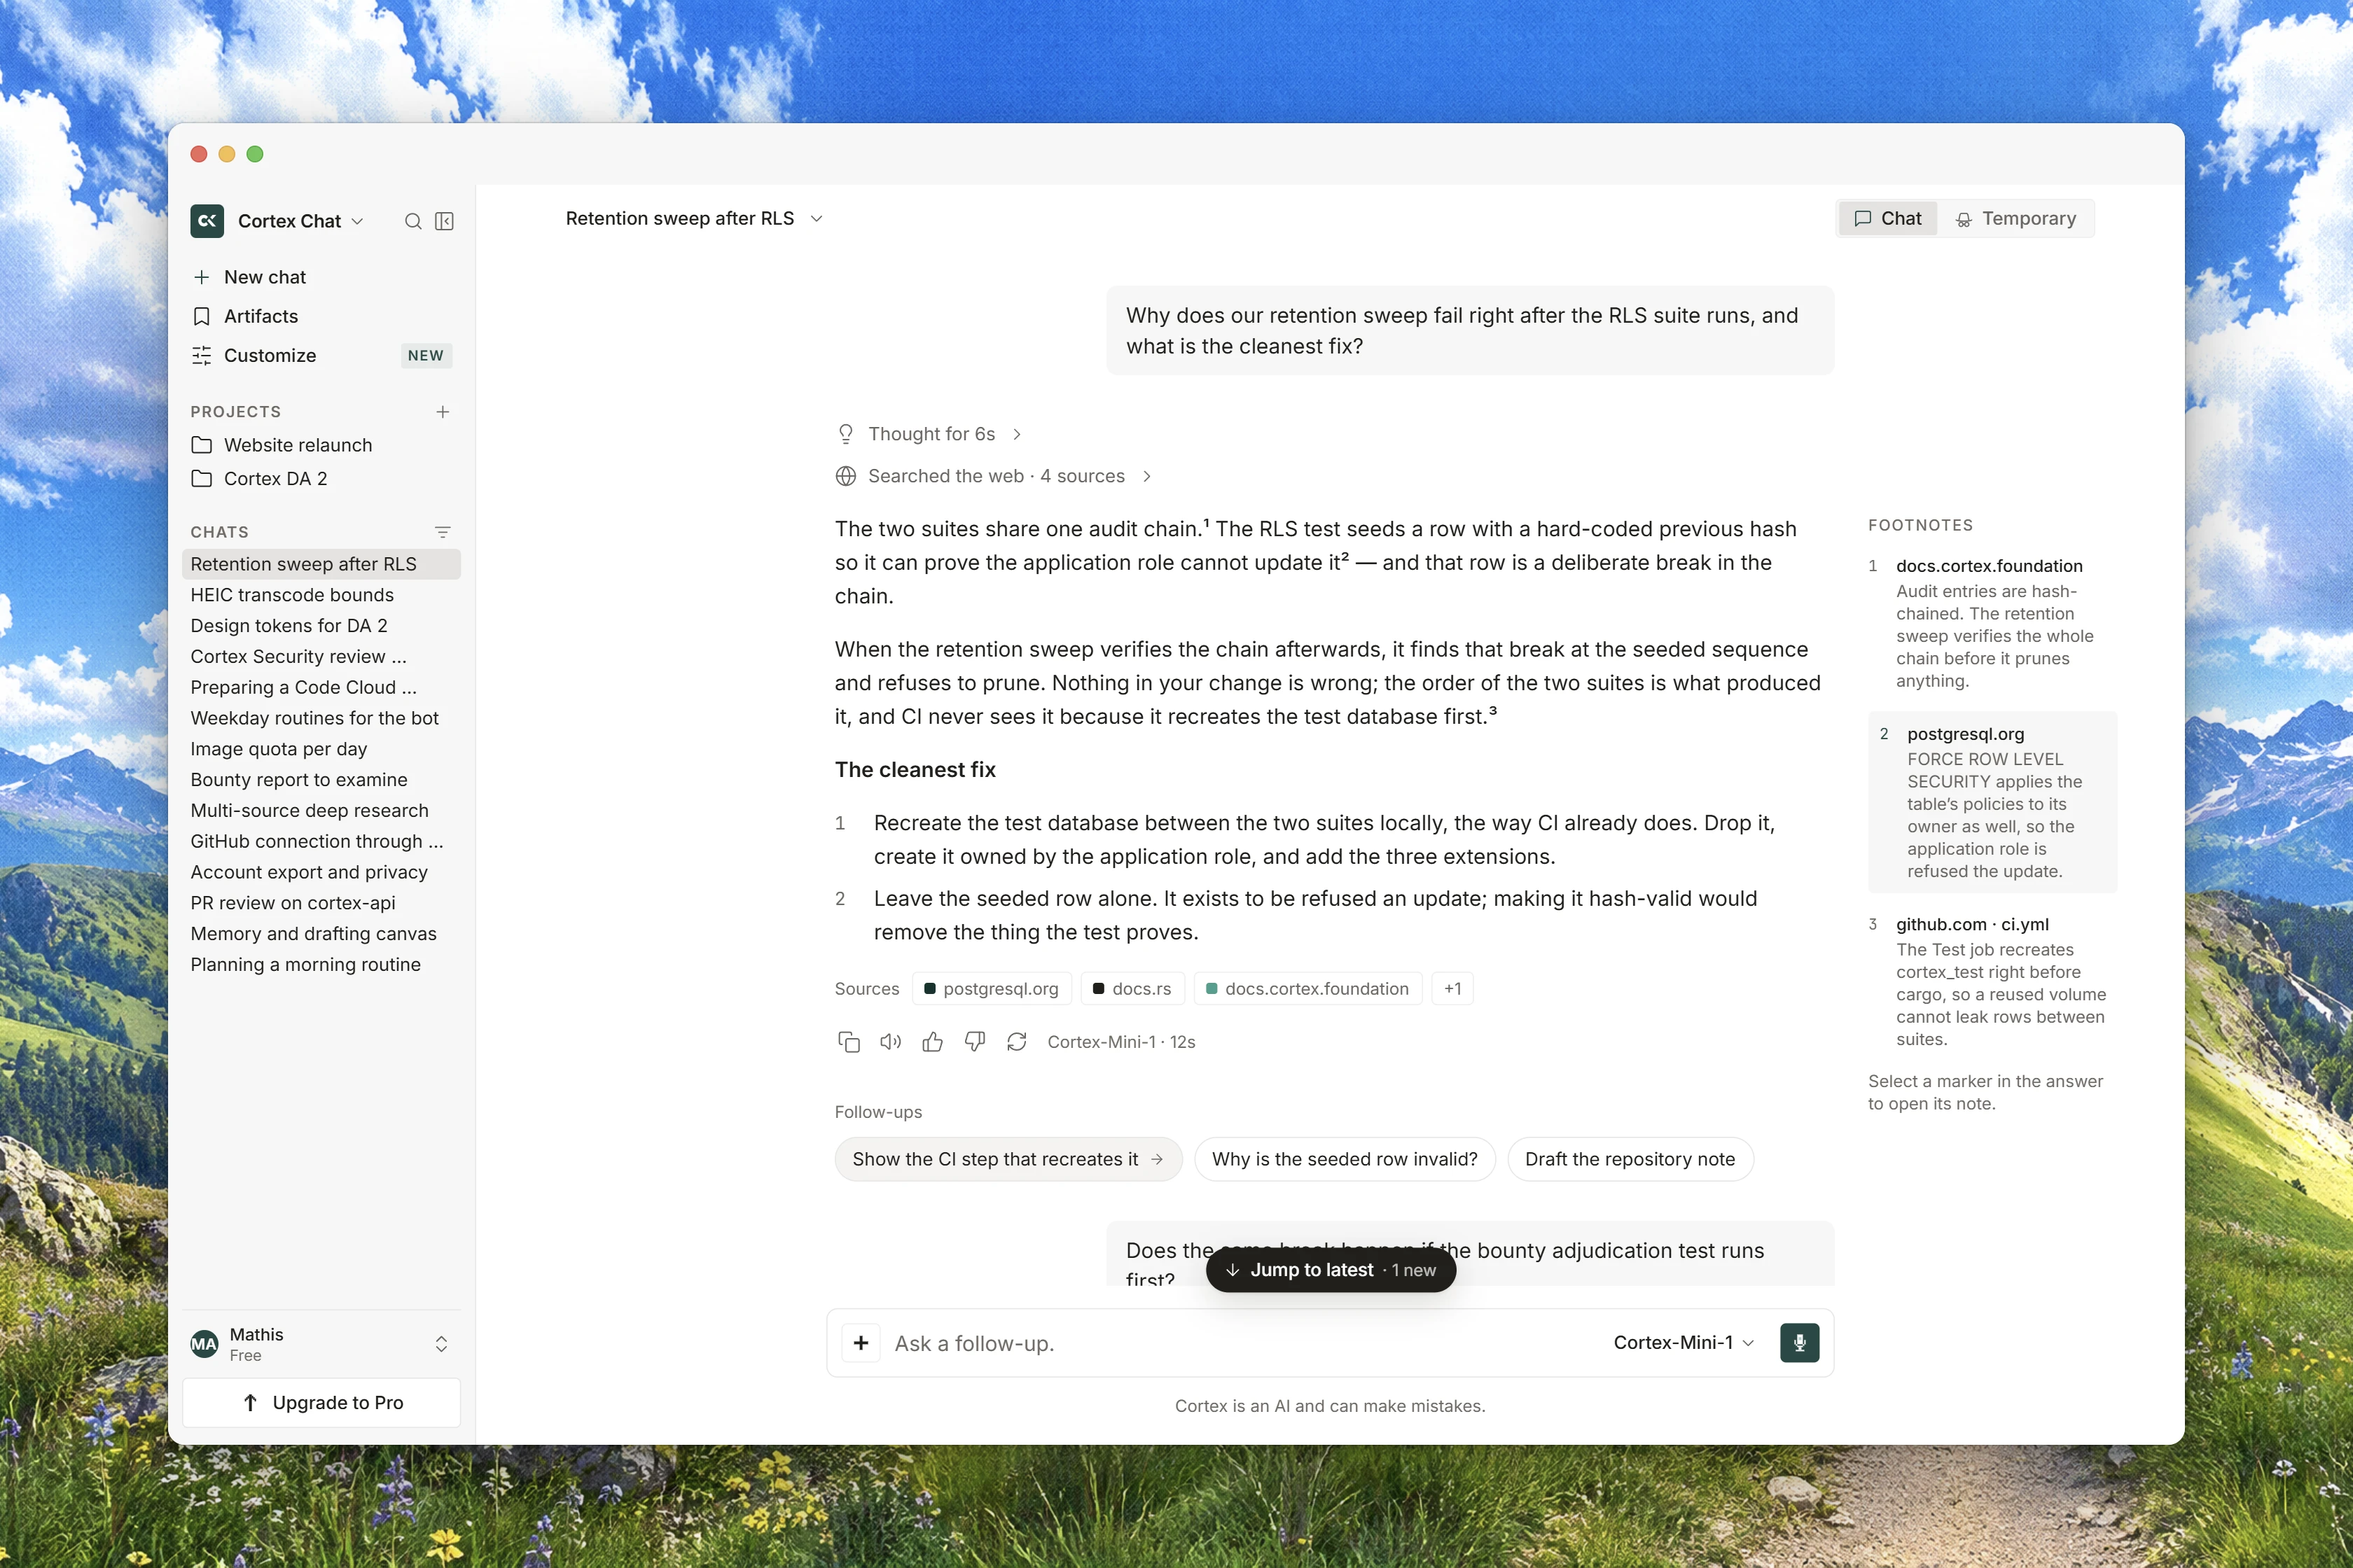Screen dimensions: 2353x1568
Task: Click the globe icon beside Searched the web
Action: point(847,476)
